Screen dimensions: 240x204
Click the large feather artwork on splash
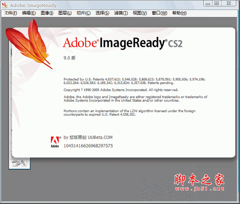click(x=29, y=44)
